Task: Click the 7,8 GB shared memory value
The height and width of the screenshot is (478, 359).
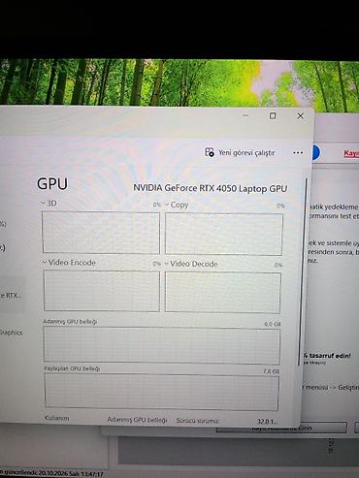Action: 271,371
